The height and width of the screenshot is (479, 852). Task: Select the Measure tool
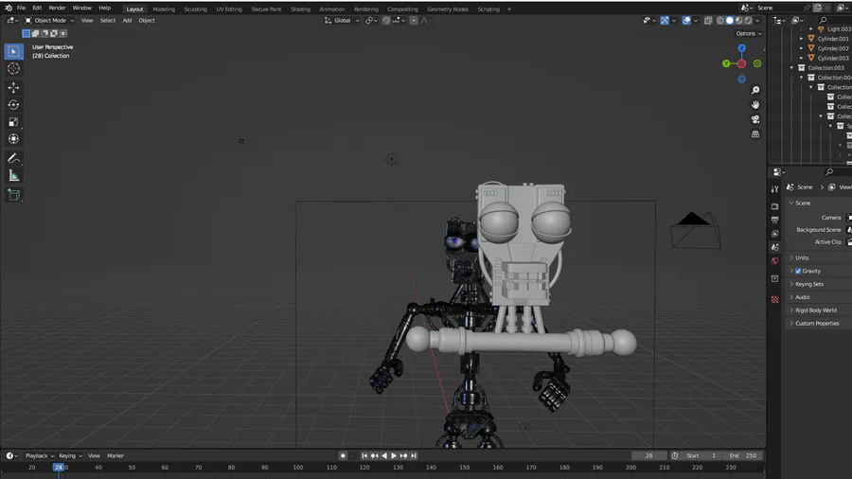13,175
